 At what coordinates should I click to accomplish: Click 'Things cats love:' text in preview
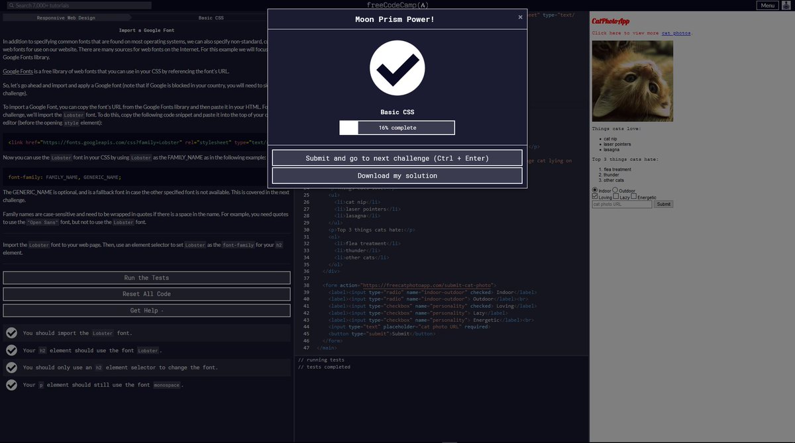point(616,128)
